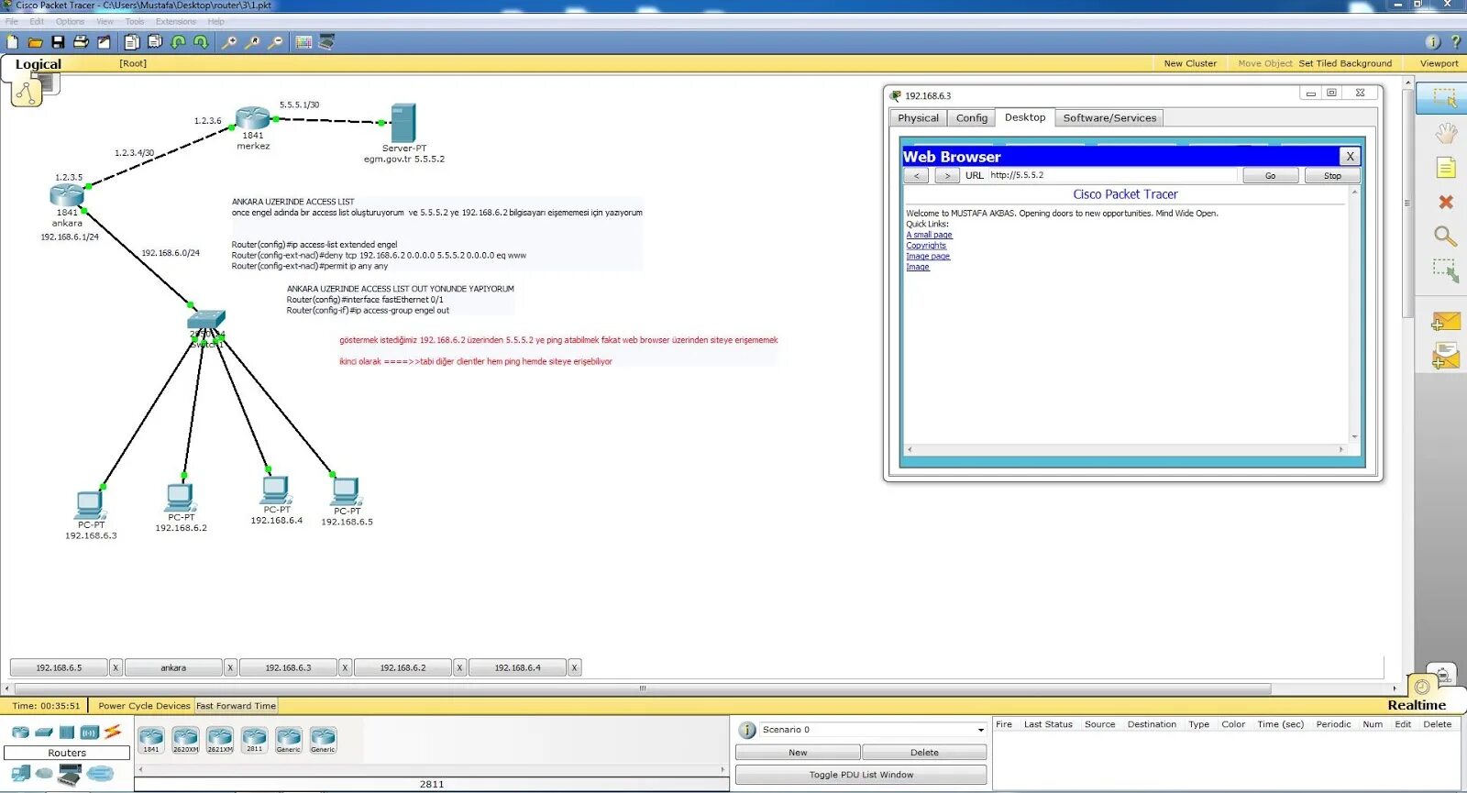Image resolution: width=1467 pixels, height=793 pixels.
Task: Click the URL input field
Action: tap(1112, 175)
